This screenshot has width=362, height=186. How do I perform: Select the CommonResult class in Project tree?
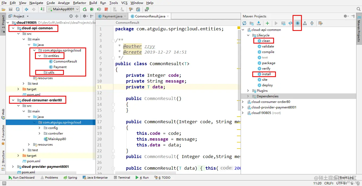pos(63,61)
